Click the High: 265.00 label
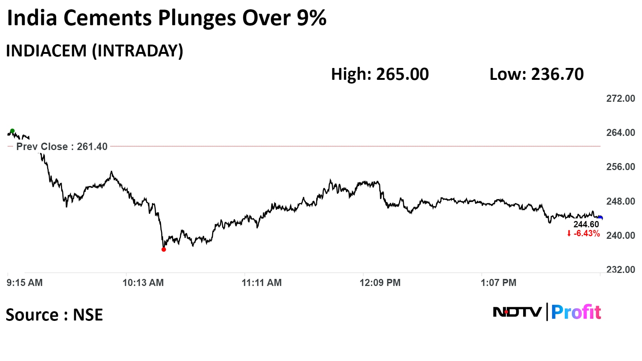The width and height of the screenshot is (642, 361). (380, 74)
